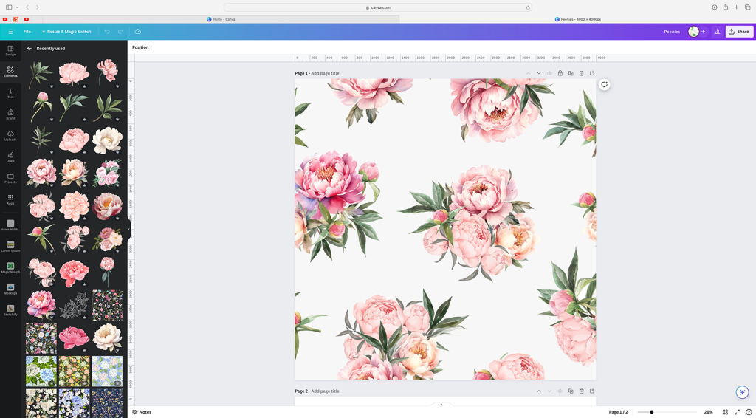Open the Mockups app
Viewport: 756px width, 418px height.
[10, 289]
